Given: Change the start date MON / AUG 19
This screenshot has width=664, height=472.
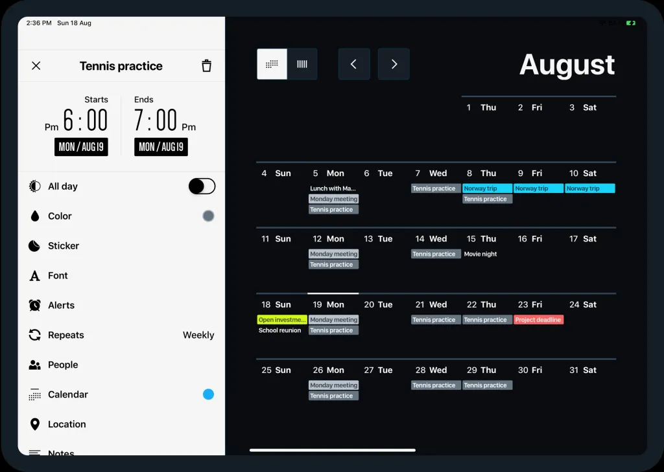Looking at the screenshot, I should click(81, 147).
